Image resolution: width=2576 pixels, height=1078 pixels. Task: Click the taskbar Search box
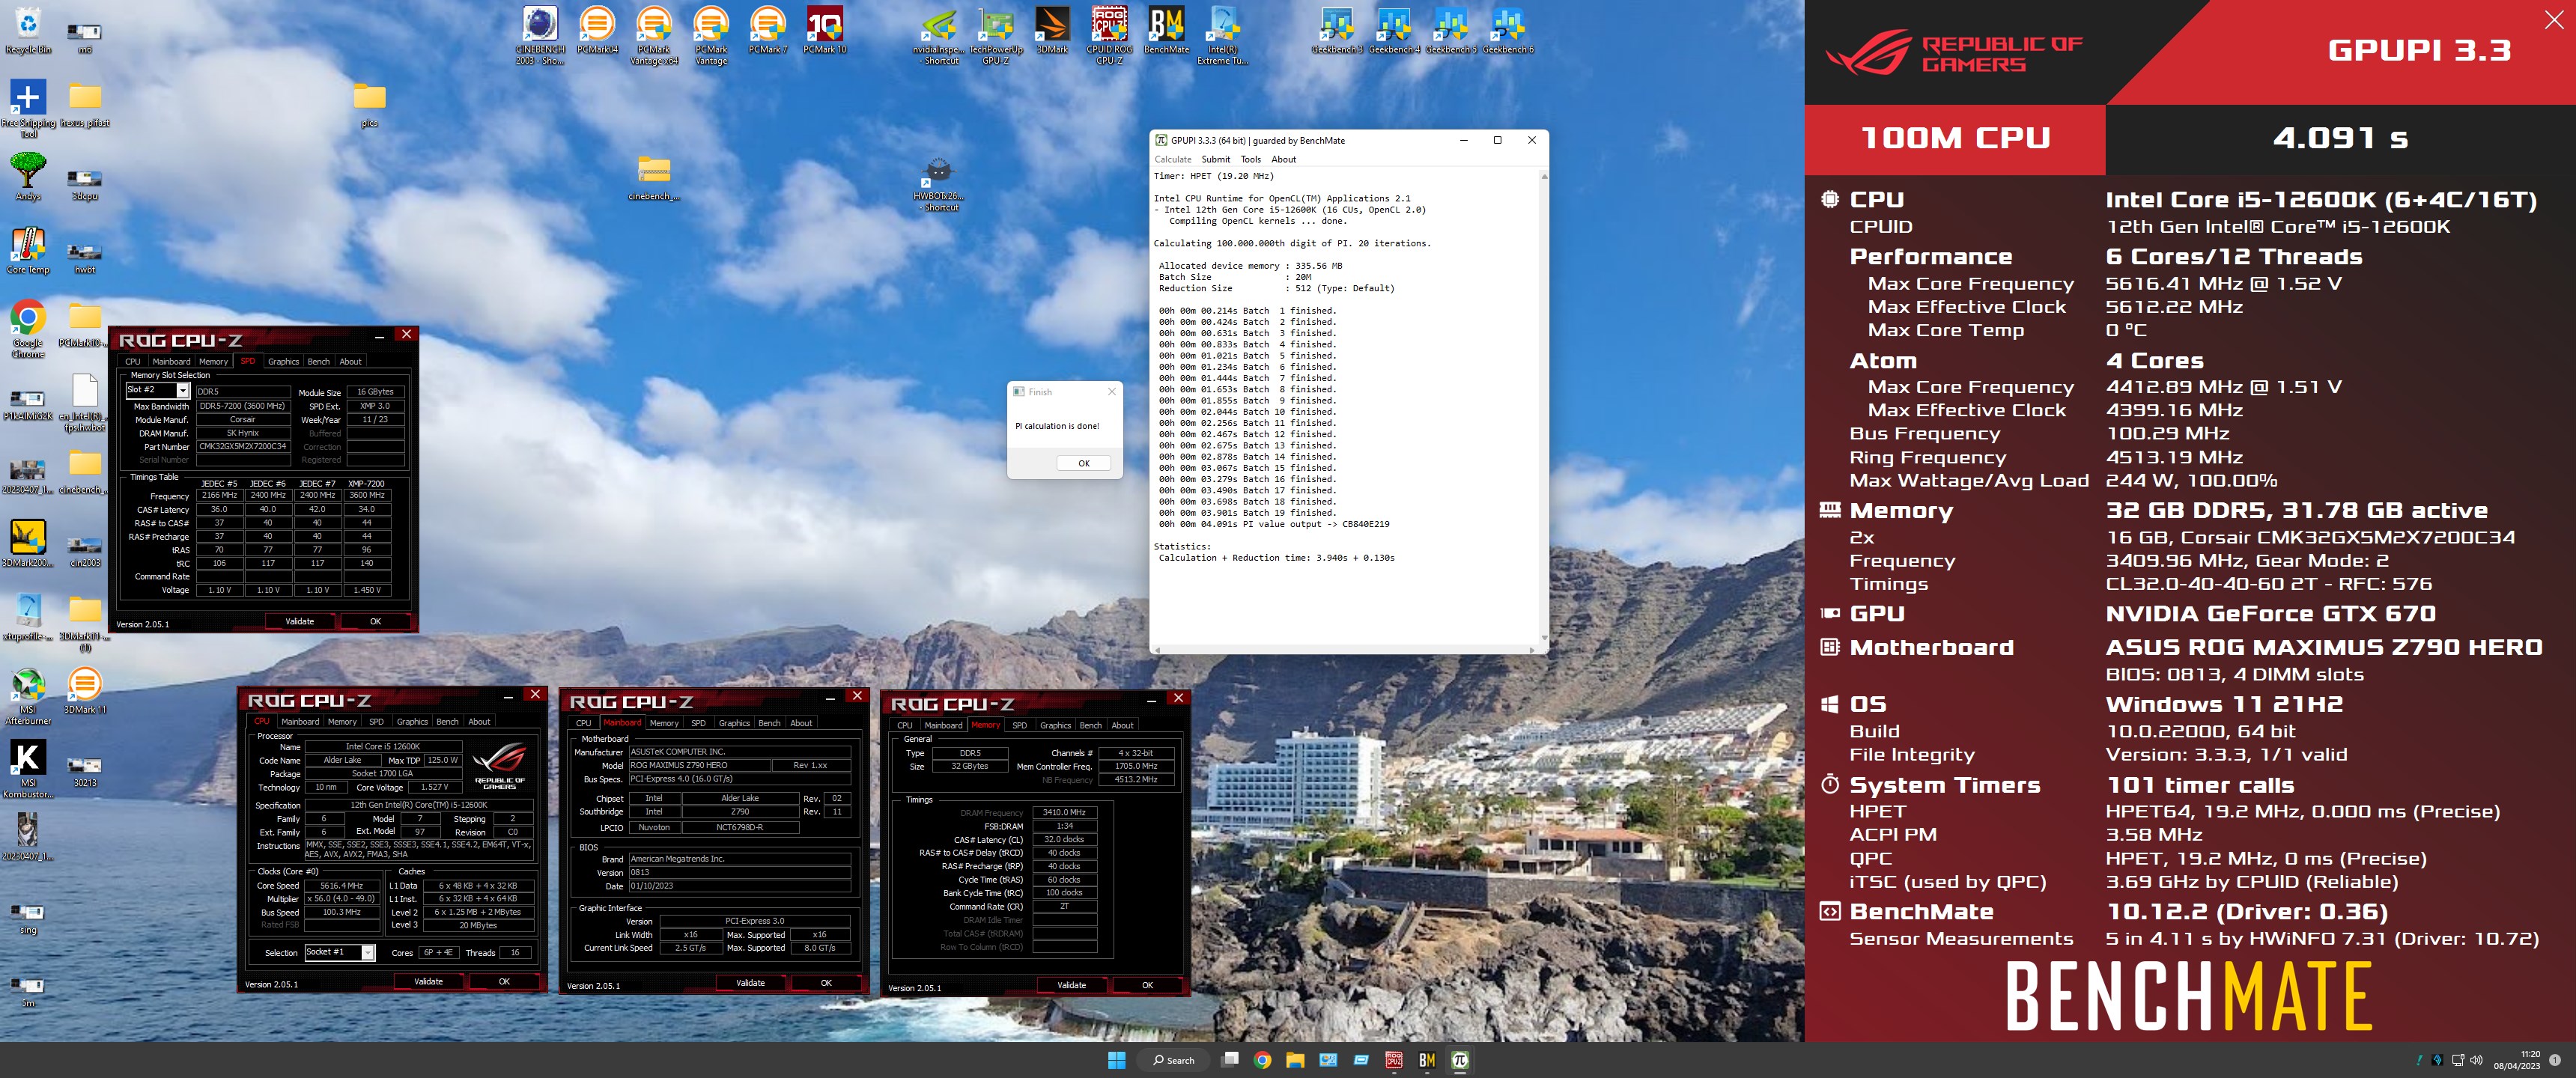(x=1173, y=1060)
